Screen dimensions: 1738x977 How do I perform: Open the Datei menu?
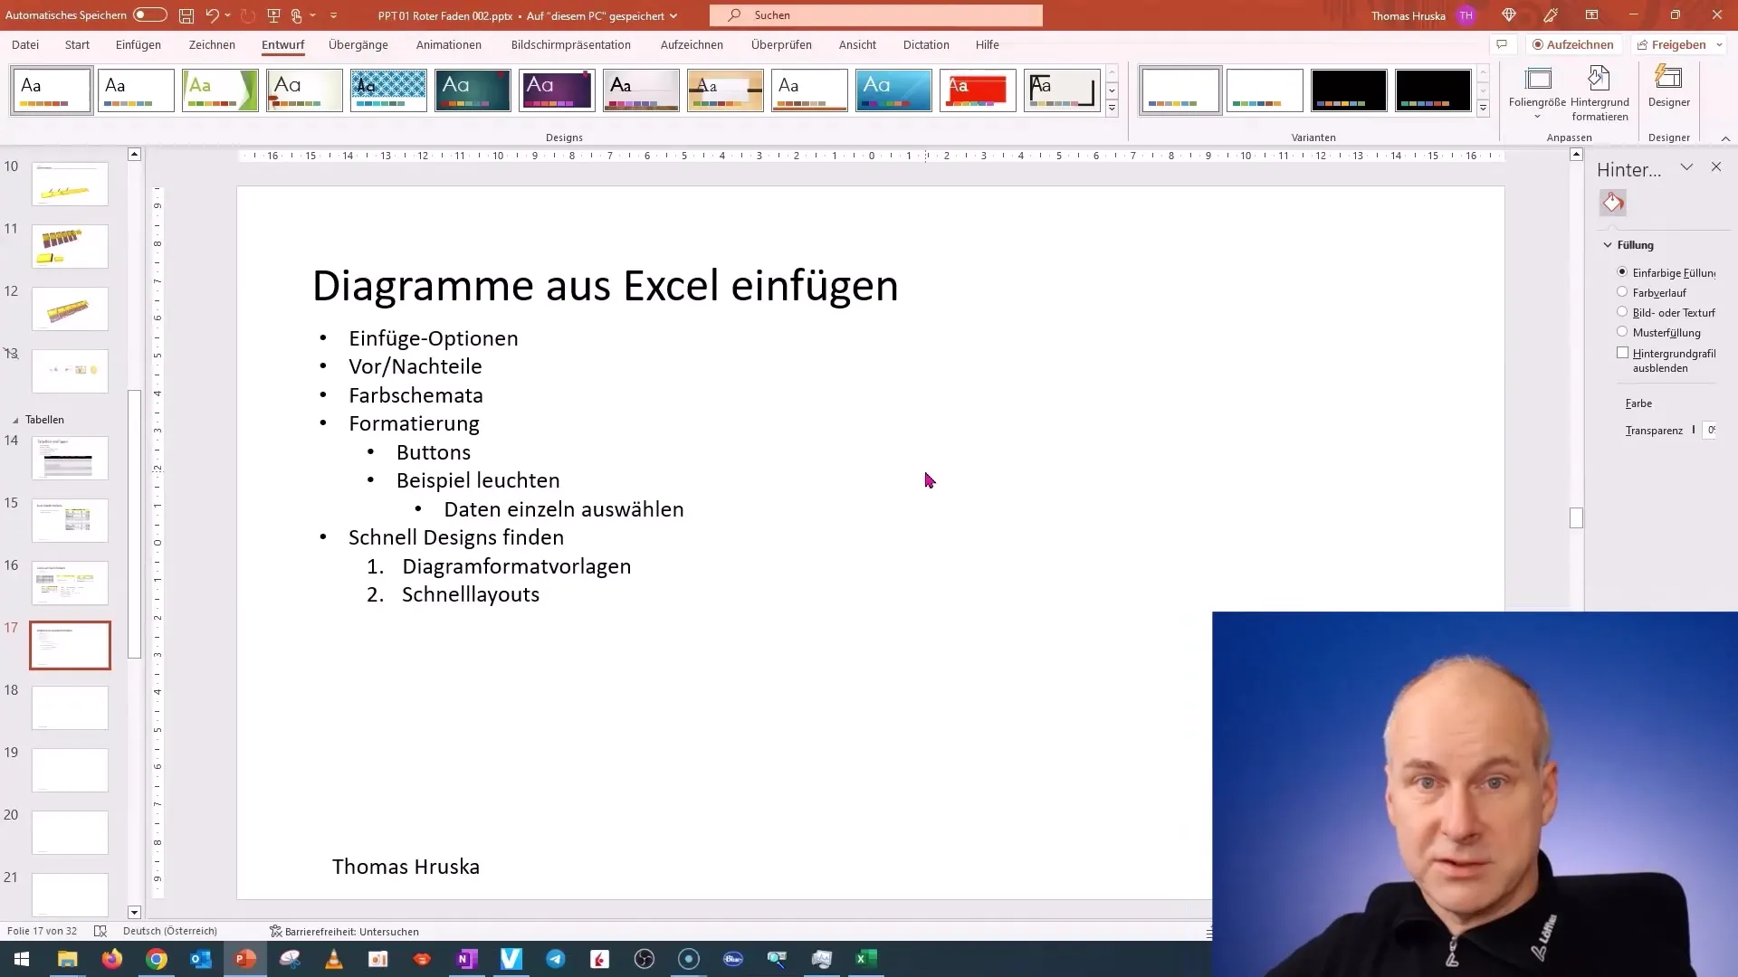(25, 44)
